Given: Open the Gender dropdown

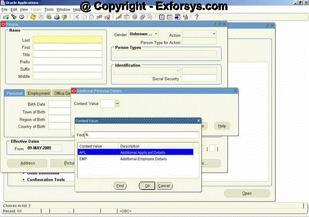Looking at the screenshot, I should coord(143,34).
